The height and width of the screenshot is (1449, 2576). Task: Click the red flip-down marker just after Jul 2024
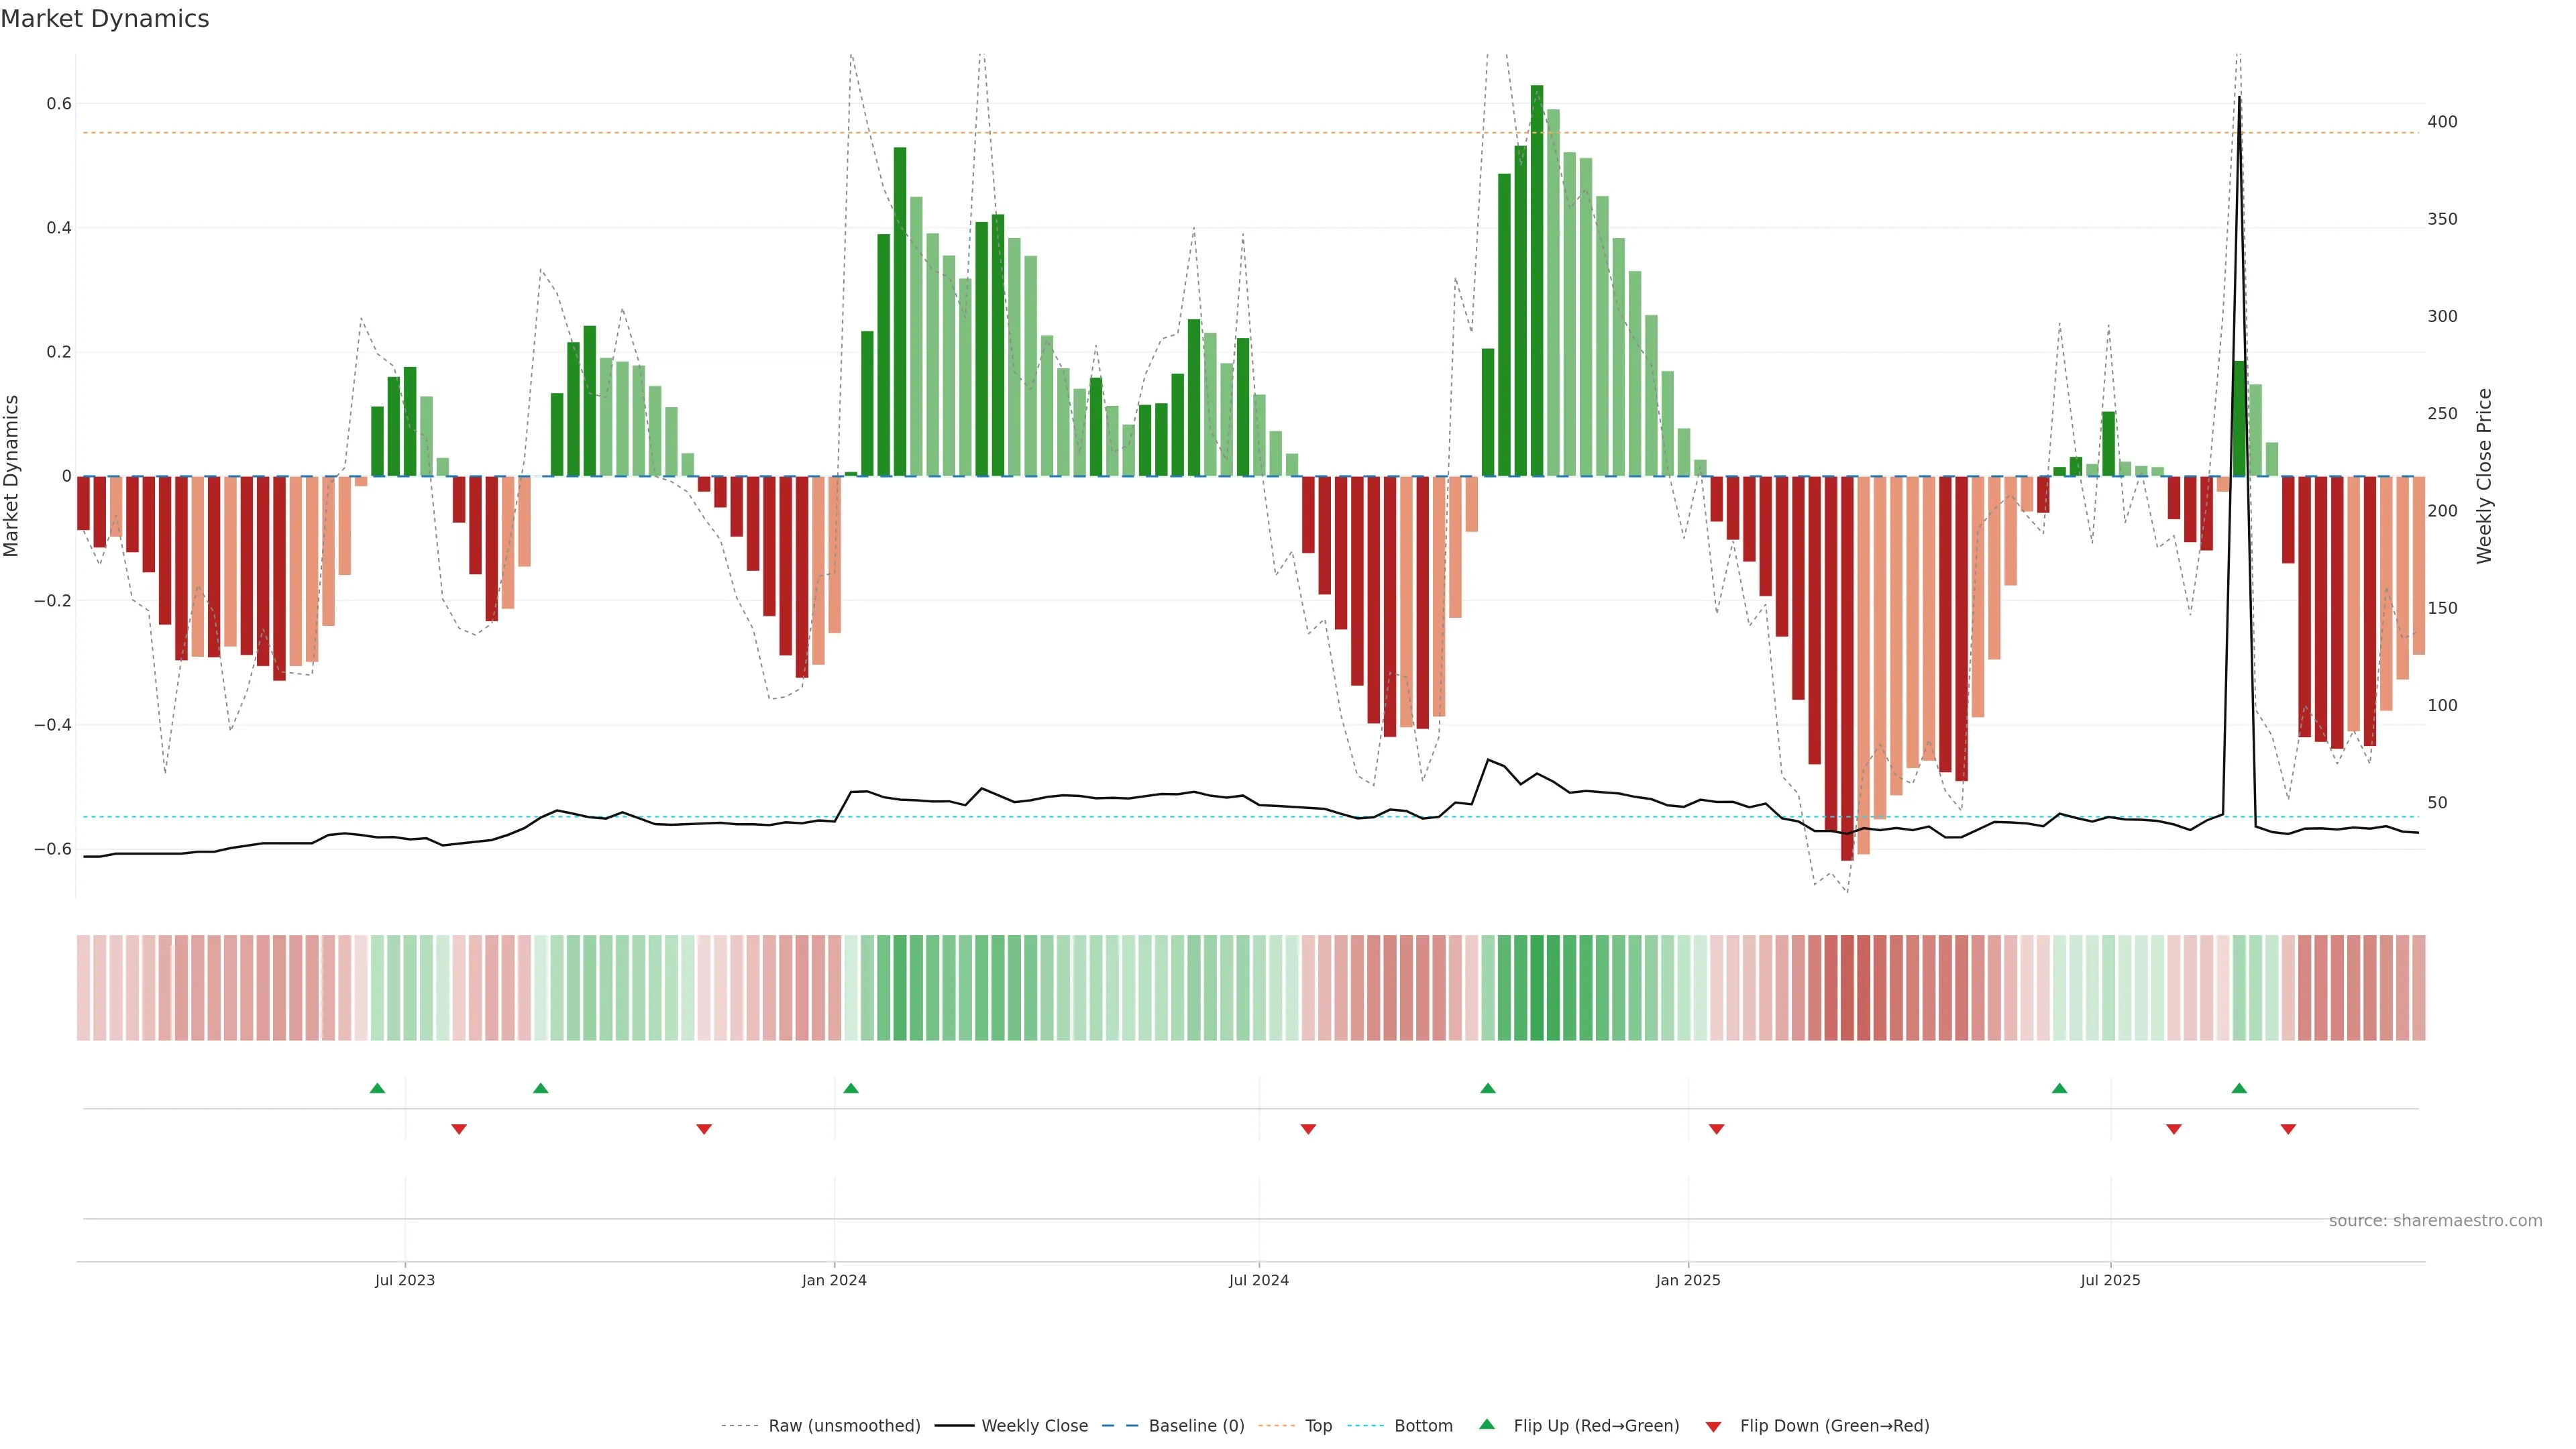pyautogui.click(x=1308, y=1129)
